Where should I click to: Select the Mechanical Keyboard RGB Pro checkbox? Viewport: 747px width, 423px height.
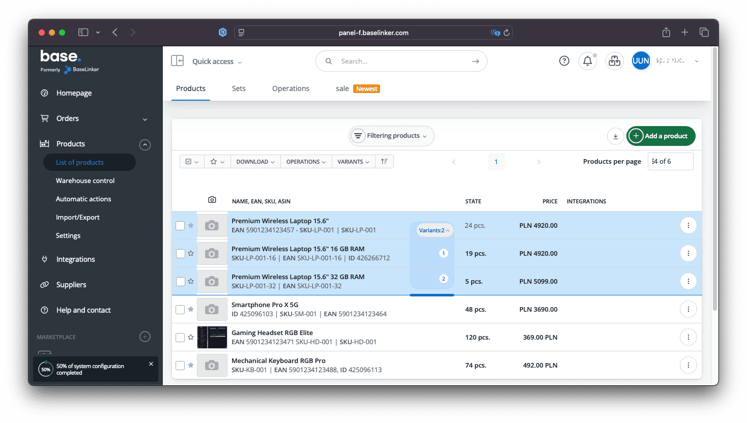tap(180, 366)
